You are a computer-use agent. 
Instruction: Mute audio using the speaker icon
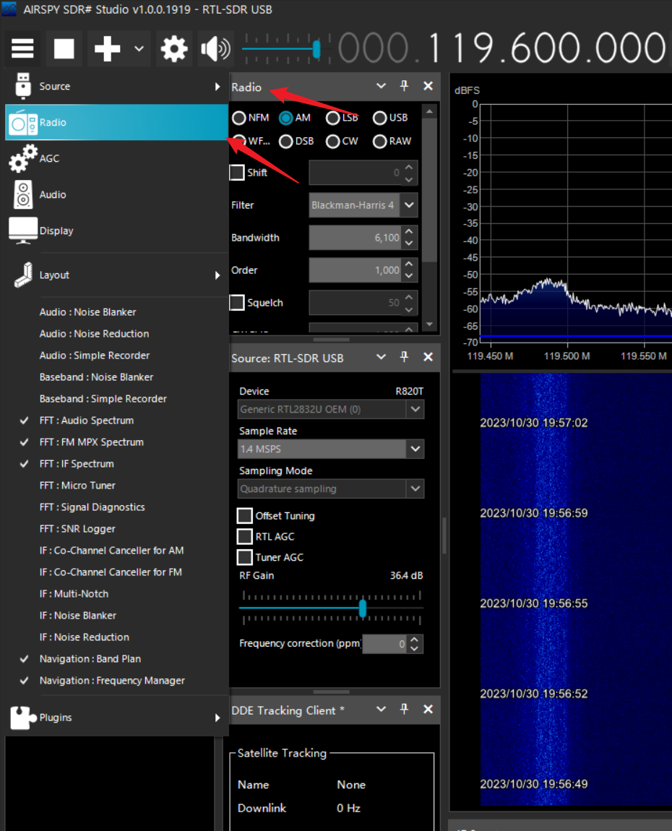215,49
